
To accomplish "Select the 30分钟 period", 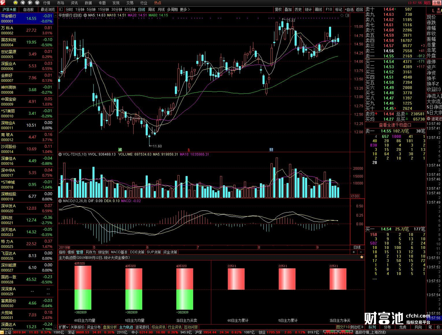I will pyautogui.click(x=117, y=10).
